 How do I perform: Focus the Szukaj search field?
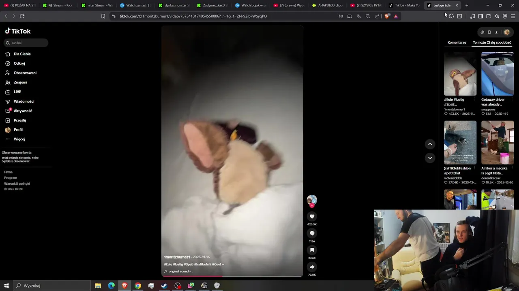[26, 43]
